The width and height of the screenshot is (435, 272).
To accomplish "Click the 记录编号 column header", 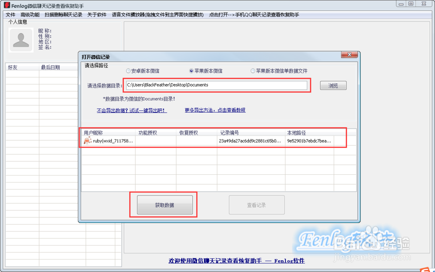I will click(x=251, y=133).
